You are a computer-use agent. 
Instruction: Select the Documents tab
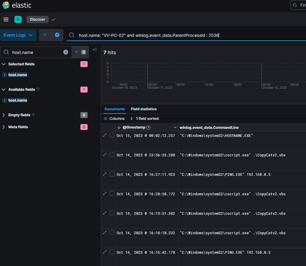[114, 109]
